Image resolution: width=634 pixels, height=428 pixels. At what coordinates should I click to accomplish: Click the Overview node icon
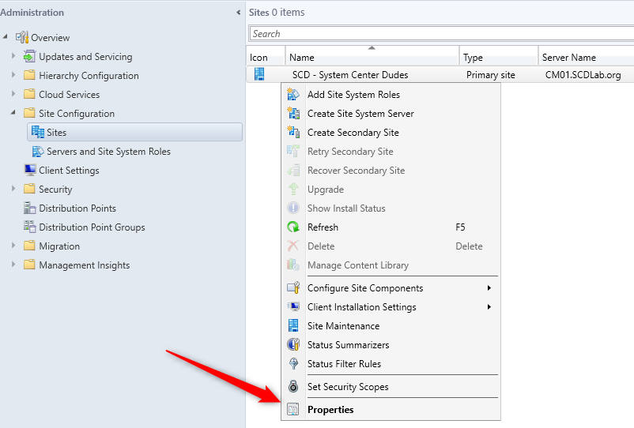click(22, 38)
